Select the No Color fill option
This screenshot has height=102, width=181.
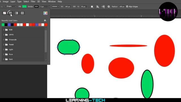5,13
